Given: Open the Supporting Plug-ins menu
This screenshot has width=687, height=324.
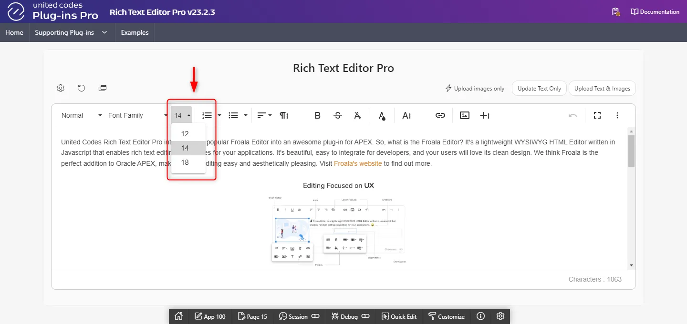Looking at the screenshot, I should (x=71, y=32).
